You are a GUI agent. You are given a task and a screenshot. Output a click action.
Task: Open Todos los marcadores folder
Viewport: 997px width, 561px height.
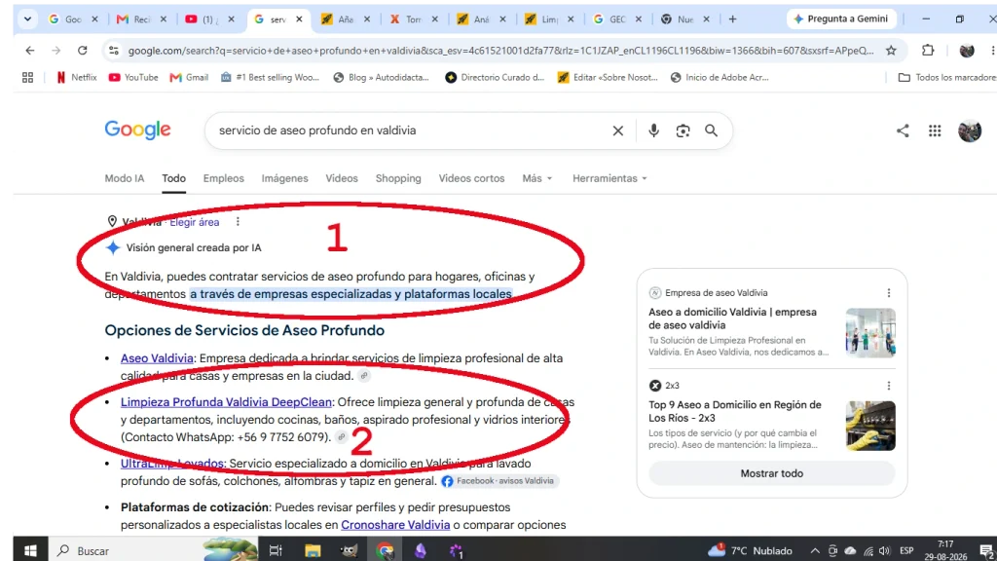click(946, 78)
